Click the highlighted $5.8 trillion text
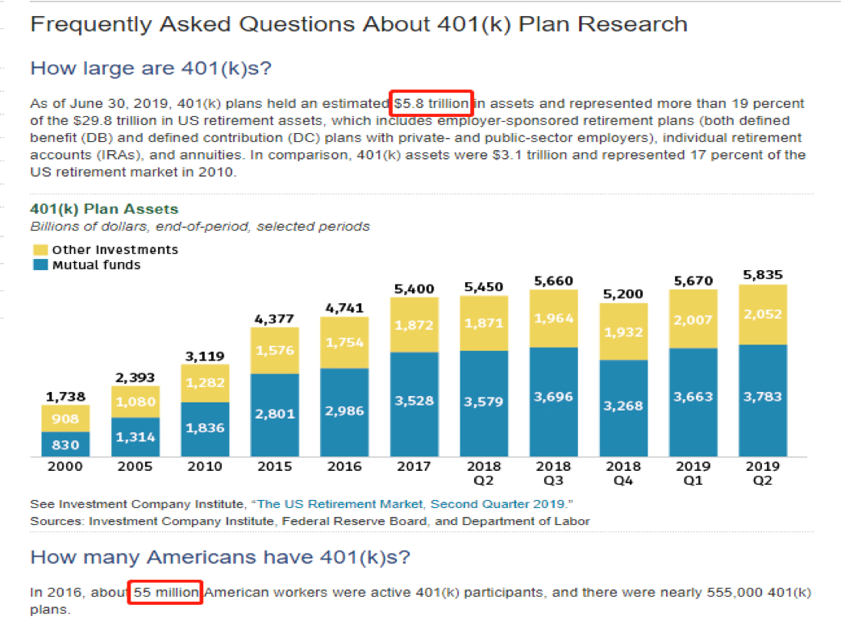 (x=431, y=104)
